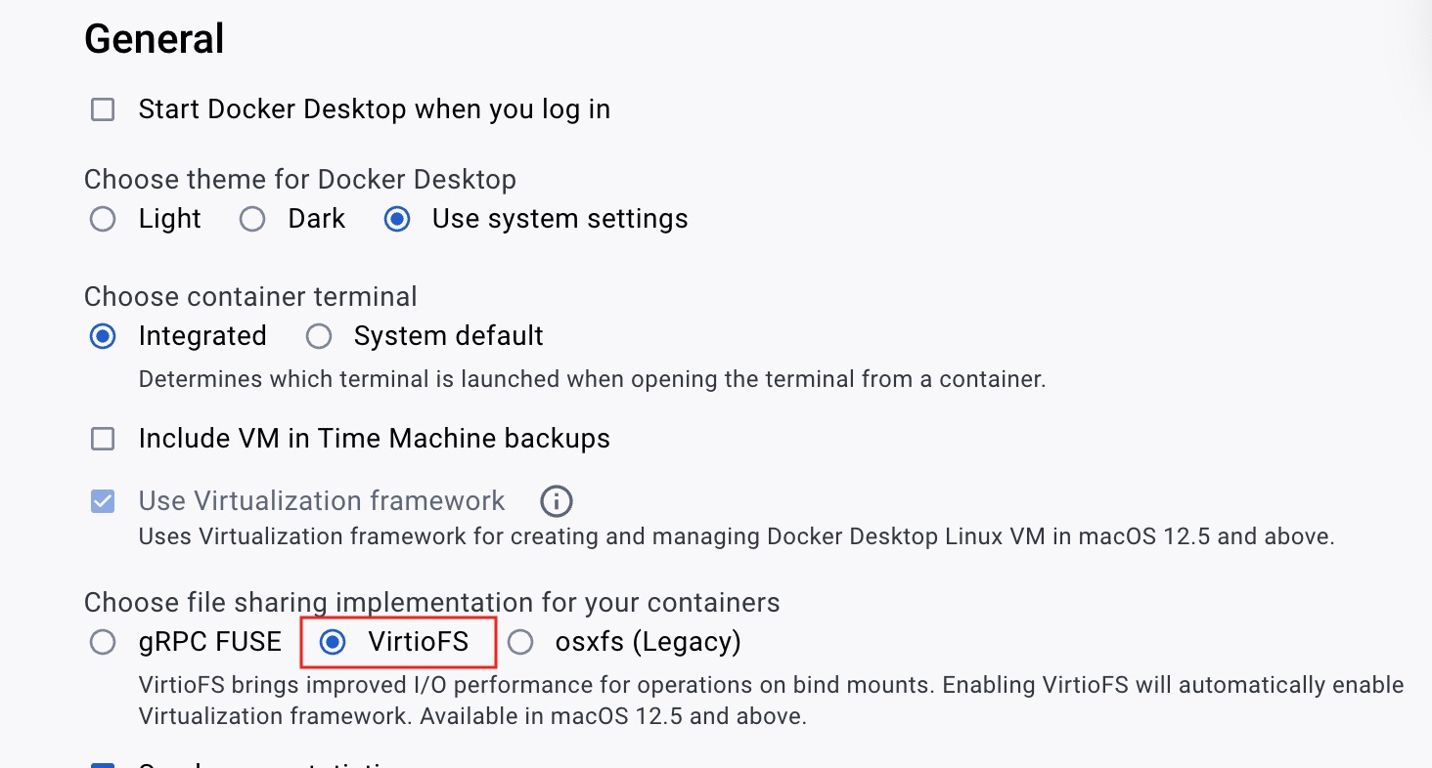Viewport: 1432px width, 768px height.
Task: Choose osxfs (Legacy) file sharing
Action: pos(520,642)
